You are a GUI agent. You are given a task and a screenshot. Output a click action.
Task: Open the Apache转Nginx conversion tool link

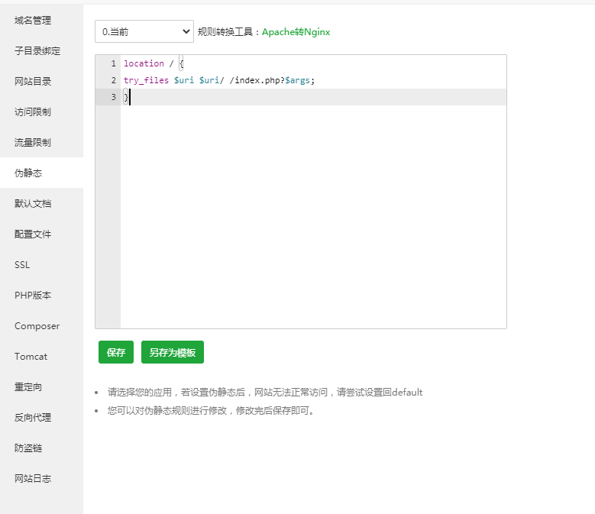coord(296,32)
